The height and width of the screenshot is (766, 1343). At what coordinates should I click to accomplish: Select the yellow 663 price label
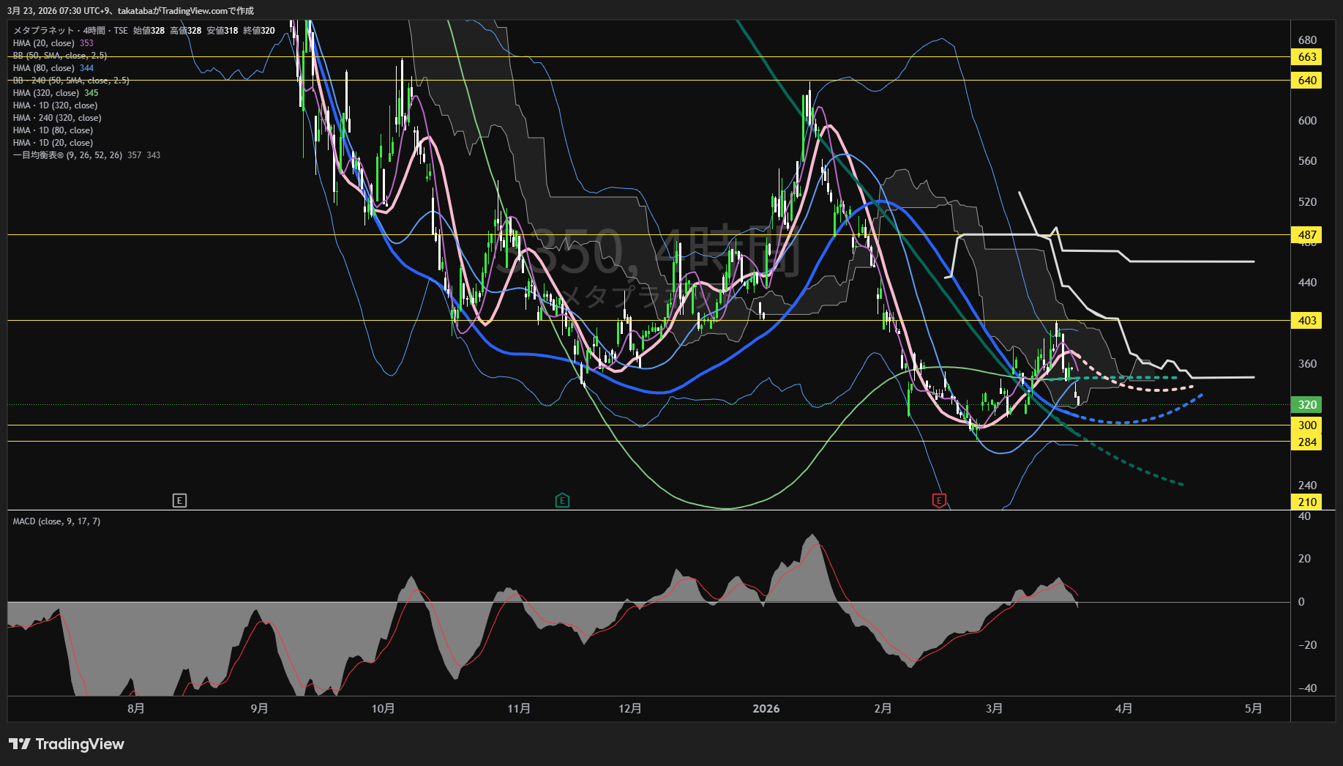(x=1307, y=57)
